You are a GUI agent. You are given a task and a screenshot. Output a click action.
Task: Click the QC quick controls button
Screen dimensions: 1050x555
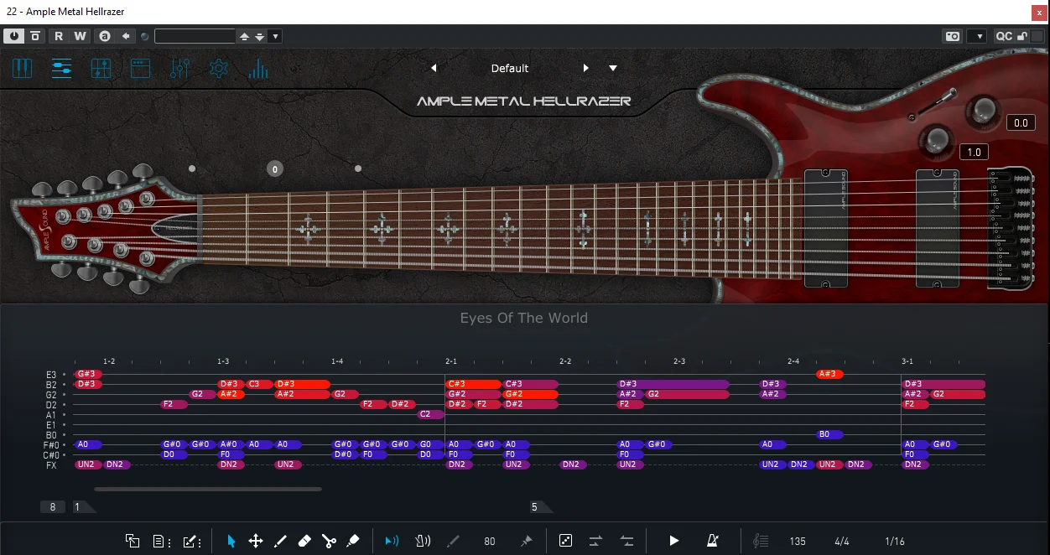[1004, 36]
